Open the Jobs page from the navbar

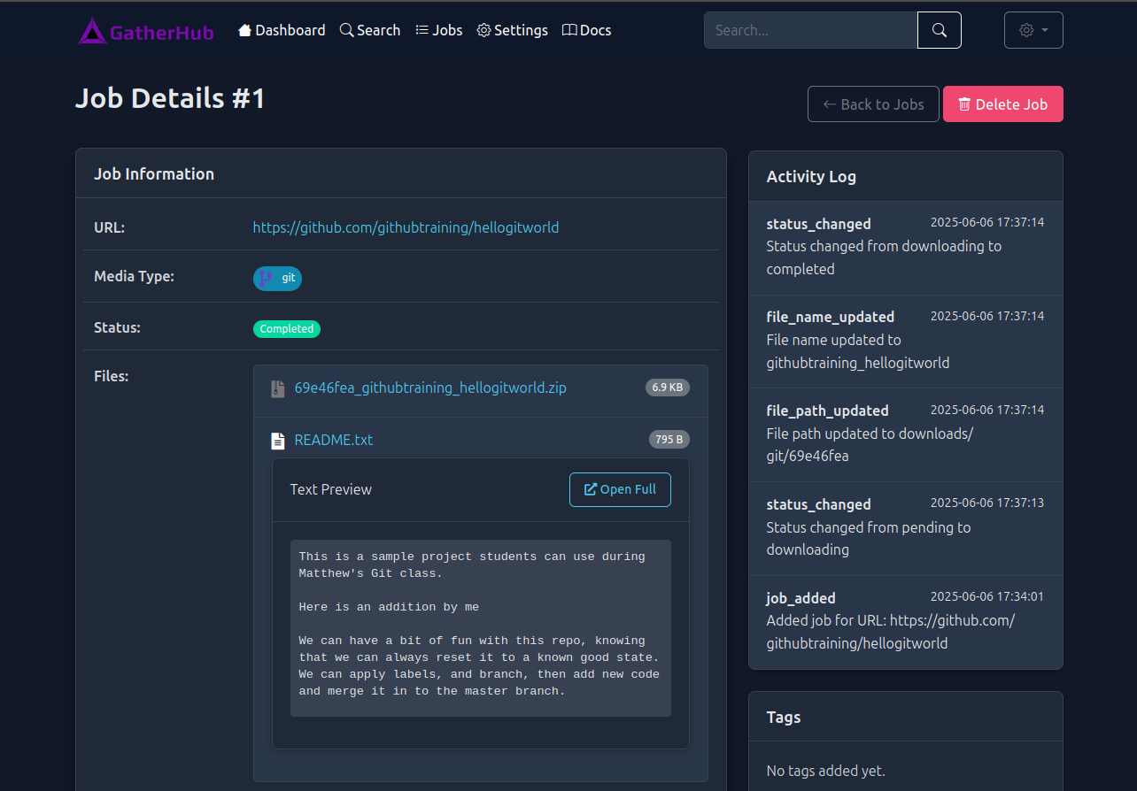(x=438, y=29)
